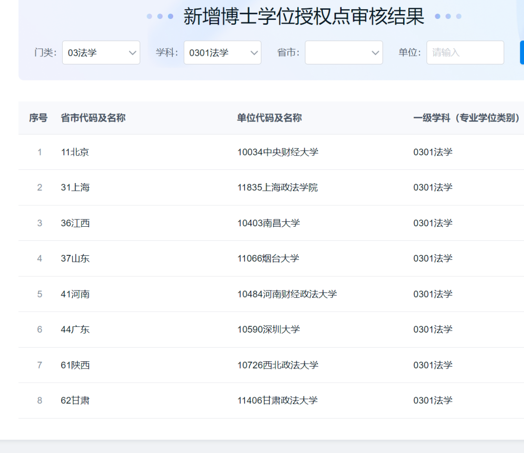524x453 pixels.
Task: Click the 单位 input field
Action: (x=465, y=52)
